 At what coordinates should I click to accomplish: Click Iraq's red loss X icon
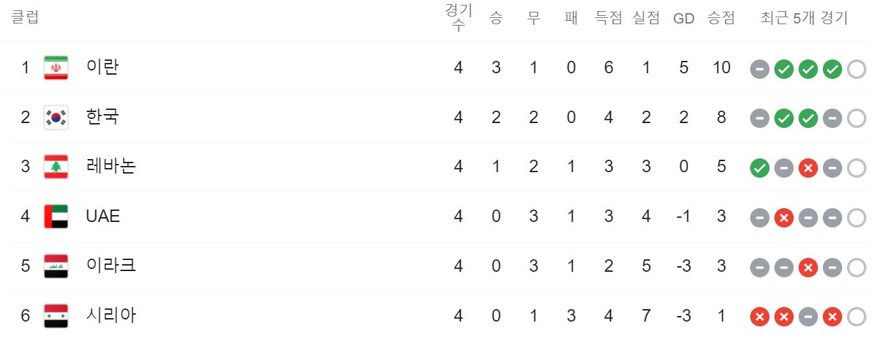click(808, 268)
